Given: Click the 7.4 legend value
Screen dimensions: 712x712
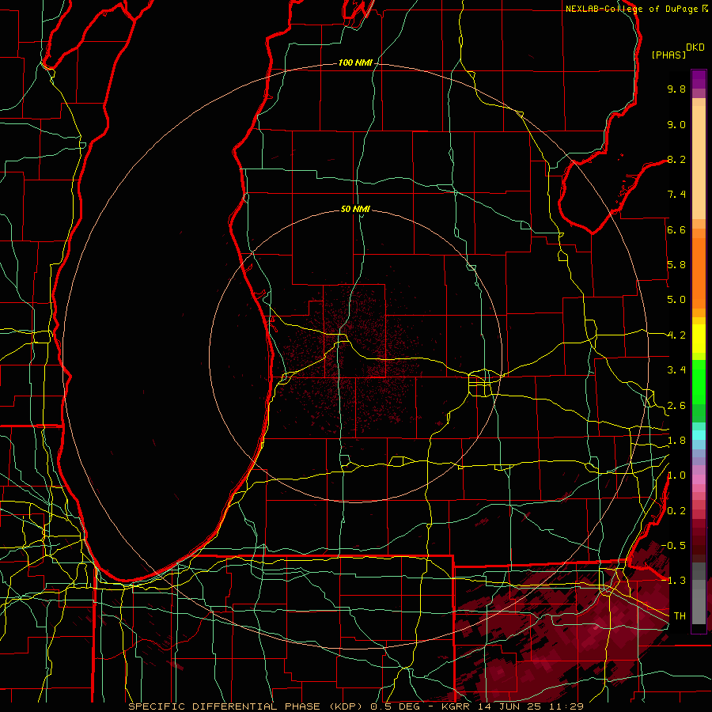Looking at the screenshot, I should tap(676, 195).
